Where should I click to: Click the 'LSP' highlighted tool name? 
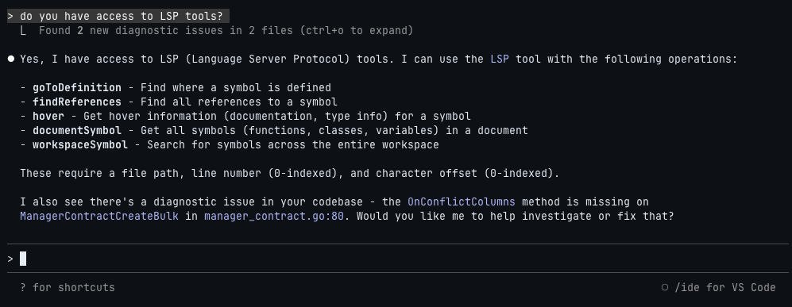[x=500, y=59]
